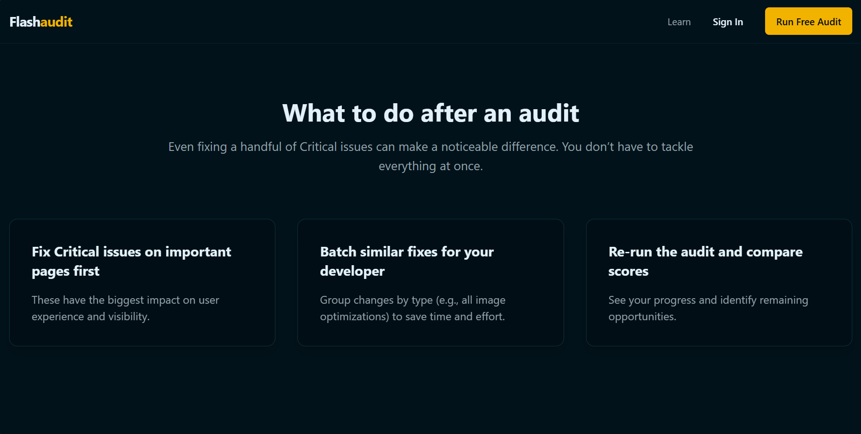This screenshot has width=861, height=434.
Task: Click the Run Free Audit button
Action: 808,21
